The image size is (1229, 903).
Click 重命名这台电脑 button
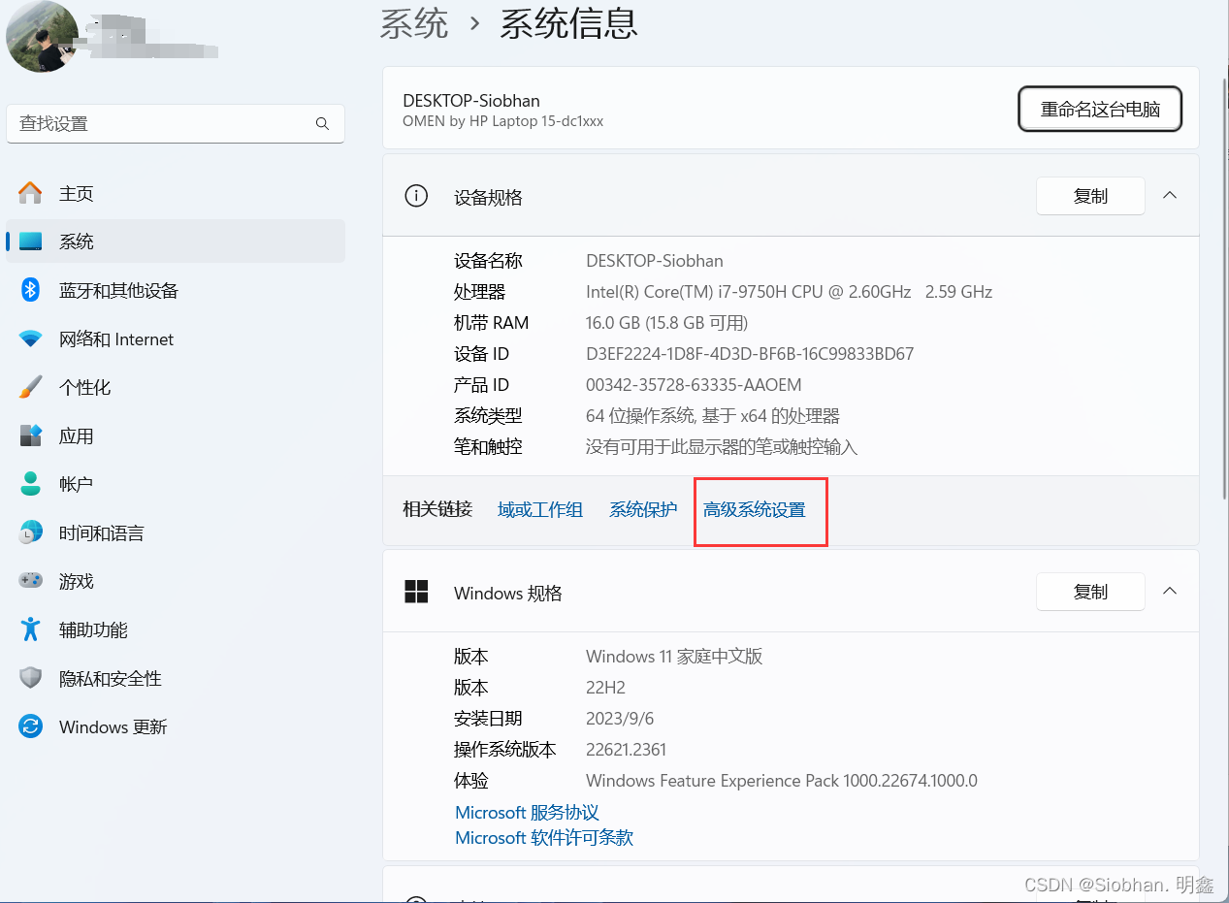pos(1100,109)
